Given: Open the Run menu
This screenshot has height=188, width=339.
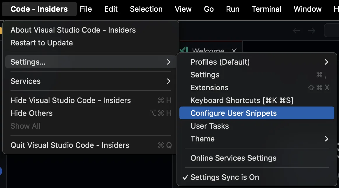Looking at the screenshot, I should click(233, 9).
